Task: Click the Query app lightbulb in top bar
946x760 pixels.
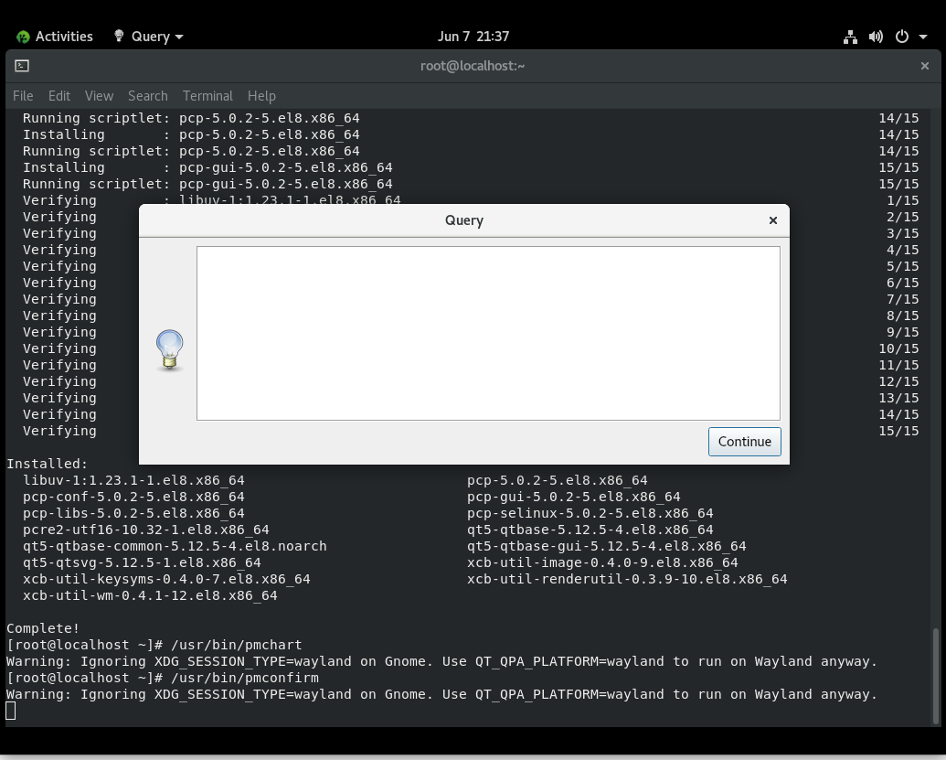Action: [119, 37]
